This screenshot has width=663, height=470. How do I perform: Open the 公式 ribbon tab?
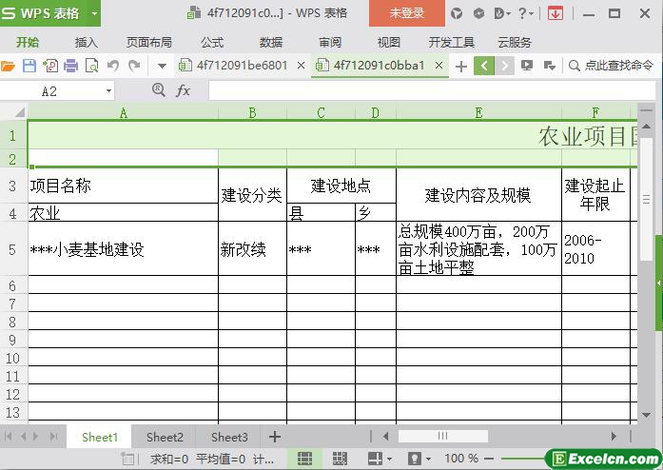212,42
